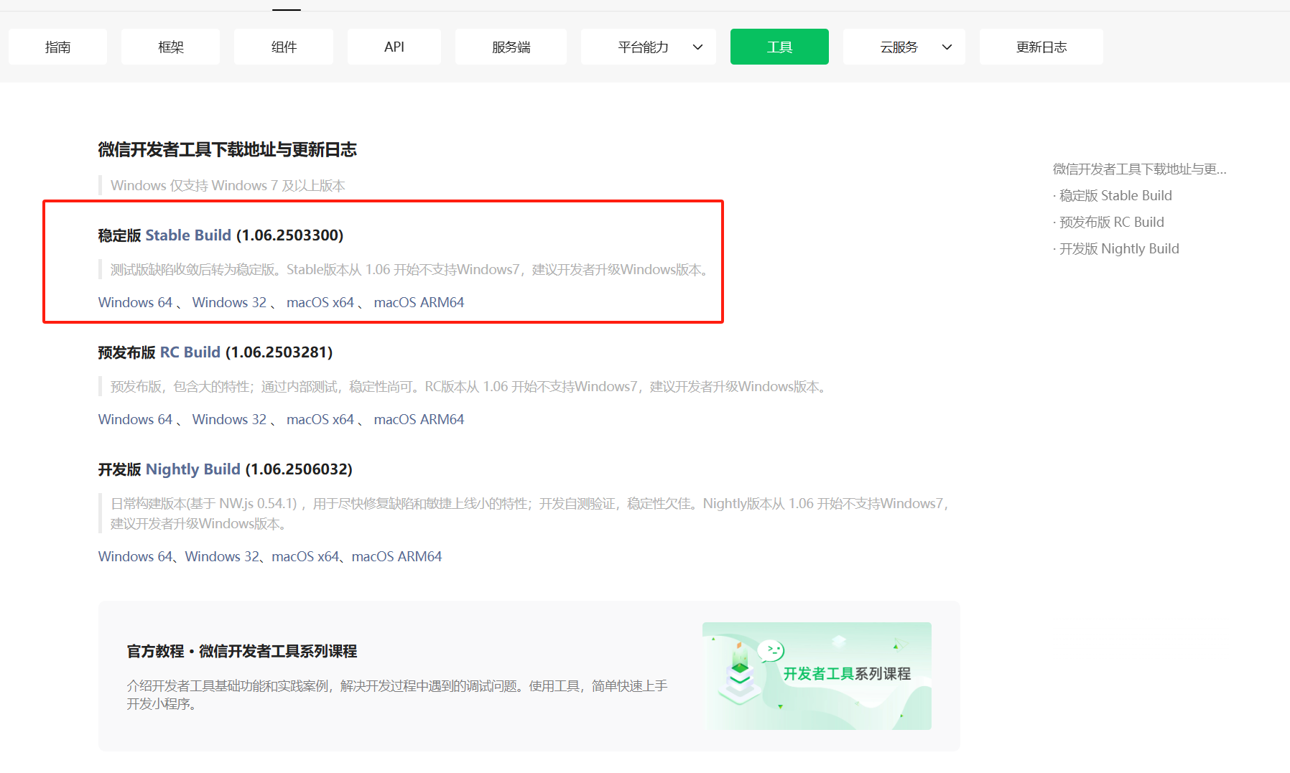
Task: Open the 更新日志 tab
Action: coord(1041,47)
